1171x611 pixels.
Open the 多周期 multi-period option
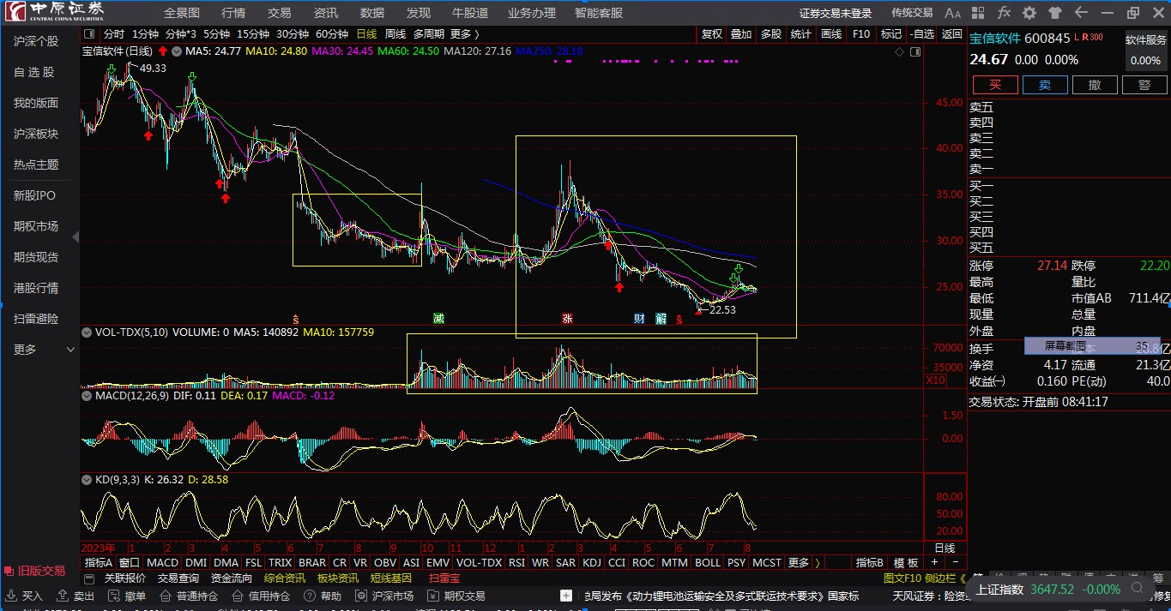click(428, 34)
